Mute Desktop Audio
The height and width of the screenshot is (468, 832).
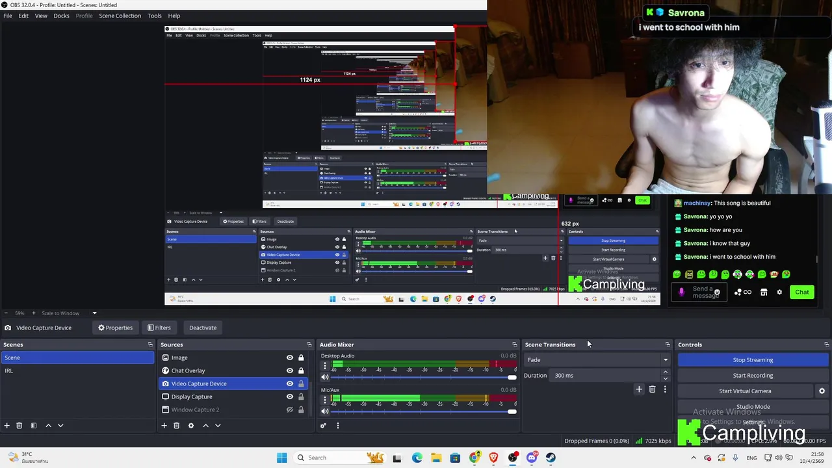click(325, 377)
